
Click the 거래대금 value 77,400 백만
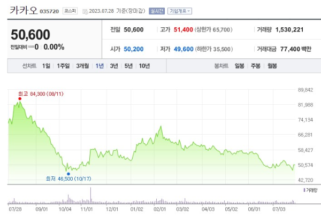pos(296,49)
